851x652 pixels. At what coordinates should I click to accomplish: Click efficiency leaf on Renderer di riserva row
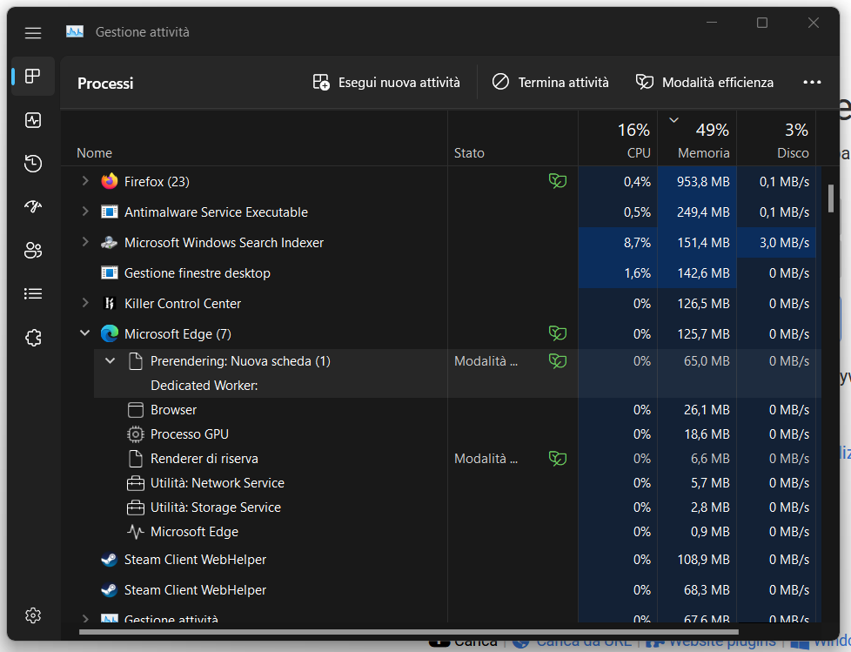558,458
